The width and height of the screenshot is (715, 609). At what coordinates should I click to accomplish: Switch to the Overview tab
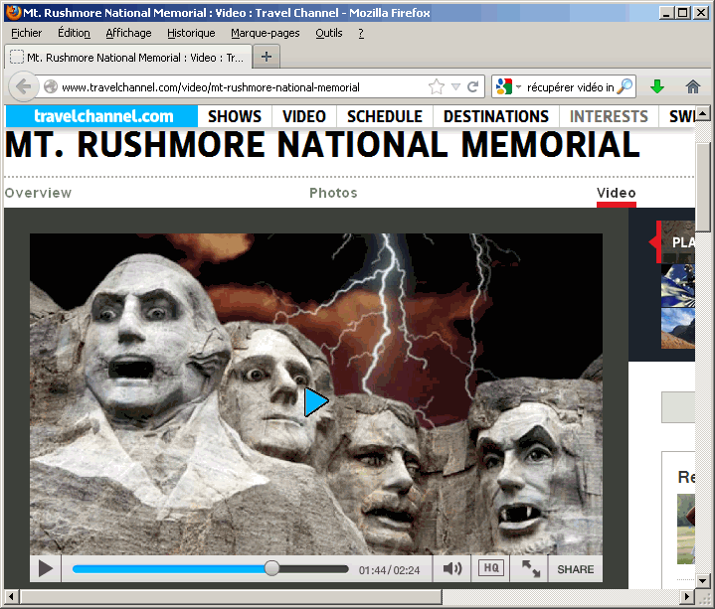coord(39,193)
